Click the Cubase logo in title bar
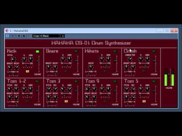The image size is (182, 136). tap(7, 31)
